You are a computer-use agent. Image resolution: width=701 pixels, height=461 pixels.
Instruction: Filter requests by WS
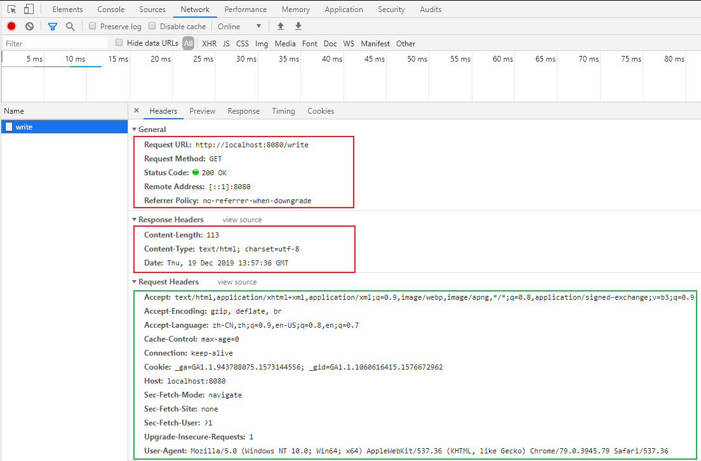349,43
